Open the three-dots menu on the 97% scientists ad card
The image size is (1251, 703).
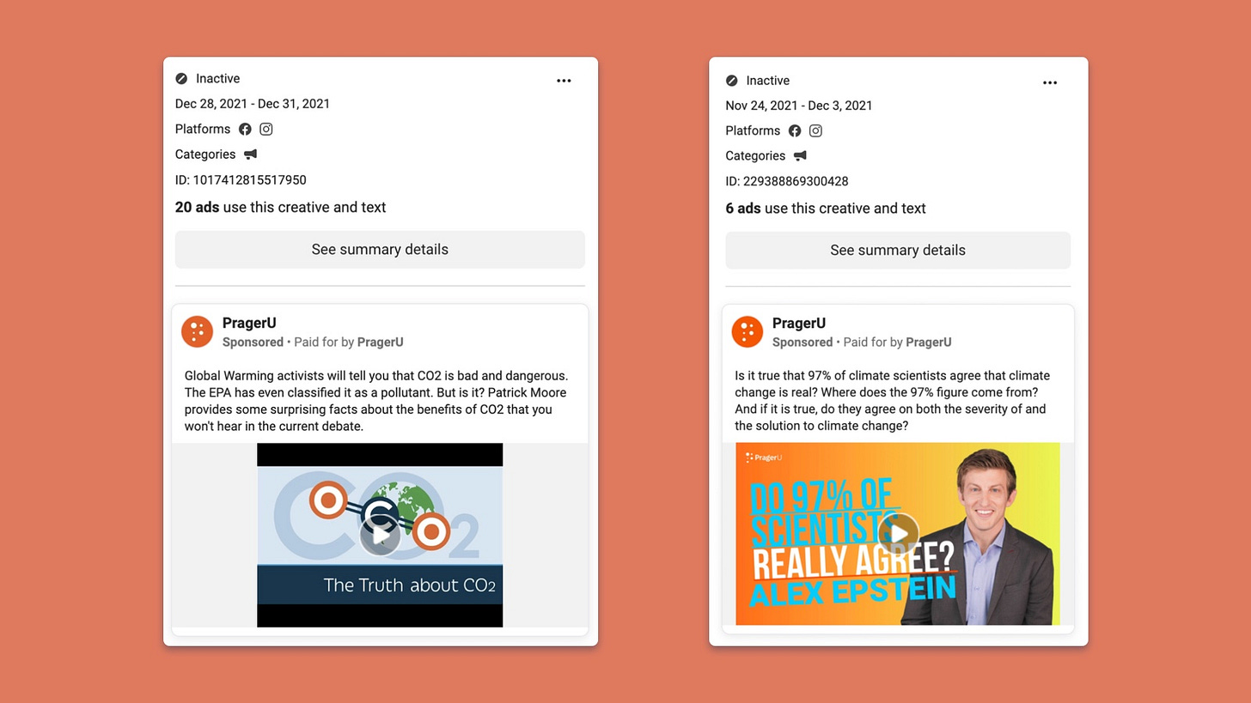[x=1050, y=82]
